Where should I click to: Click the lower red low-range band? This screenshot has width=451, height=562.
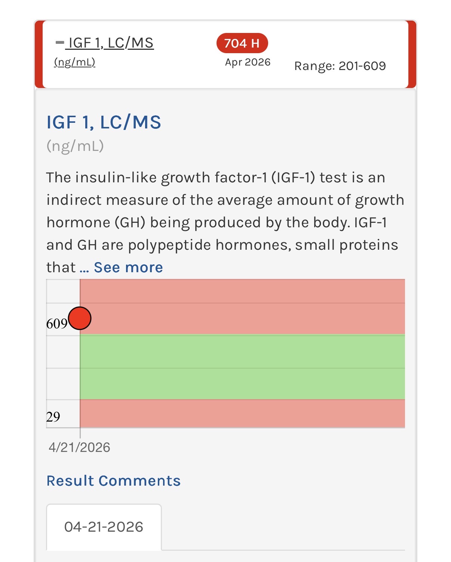[242, 413]
